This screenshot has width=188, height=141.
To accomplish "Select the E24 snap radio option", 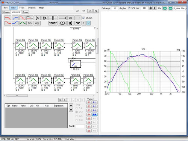I will 77,116.
